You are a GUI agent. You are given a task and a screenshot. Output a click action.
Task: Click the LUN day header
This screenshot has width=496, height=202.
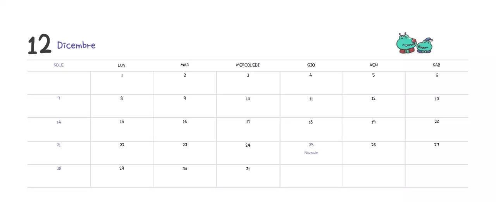122,65
